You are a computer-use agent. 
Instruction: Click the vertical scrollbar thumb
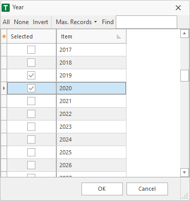(x=184, y=75)
